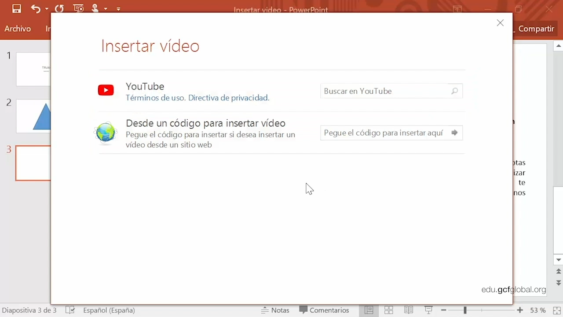
Task: Go to previous slide double-arrow button
Action: pos(559,272)
